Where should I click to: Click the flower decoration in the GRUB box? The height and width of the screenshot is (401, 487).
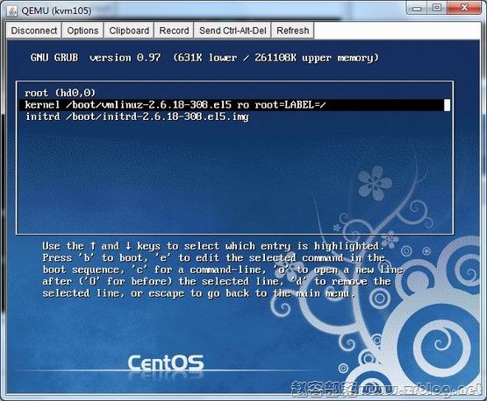tap(375, 183)
